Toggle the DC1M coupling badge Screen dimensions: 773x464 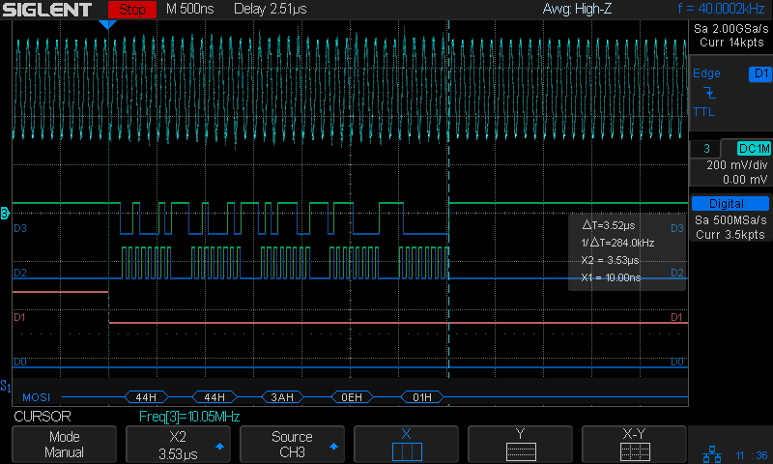[x=753, y=148]
